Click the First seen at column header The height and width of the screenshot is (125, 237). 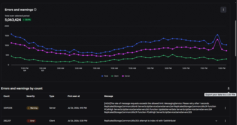click(74, 96)
